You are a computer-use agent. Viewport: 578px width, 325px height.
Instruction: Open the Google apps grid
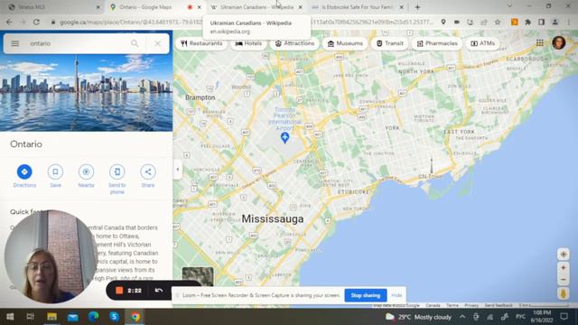click(540, 43)
